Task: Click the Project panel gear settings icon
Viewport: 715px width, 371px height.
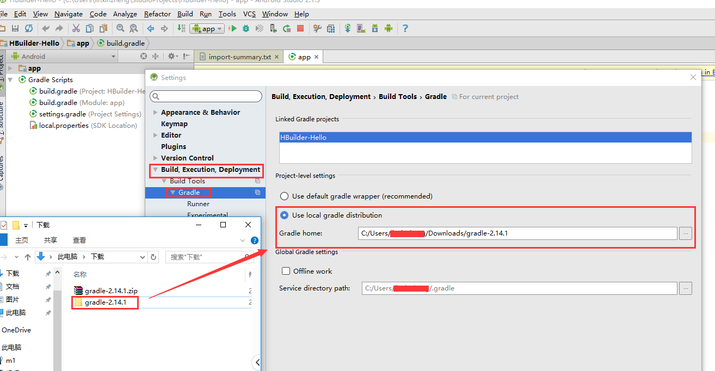Action: click(172, 56)
